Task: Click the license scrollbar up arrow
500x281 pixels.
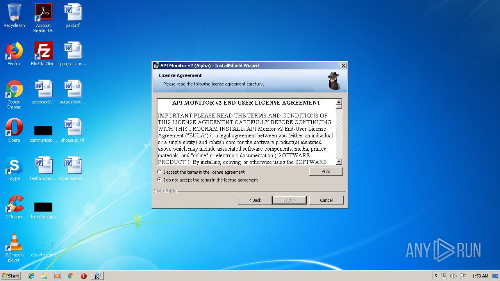Action: 339,101
